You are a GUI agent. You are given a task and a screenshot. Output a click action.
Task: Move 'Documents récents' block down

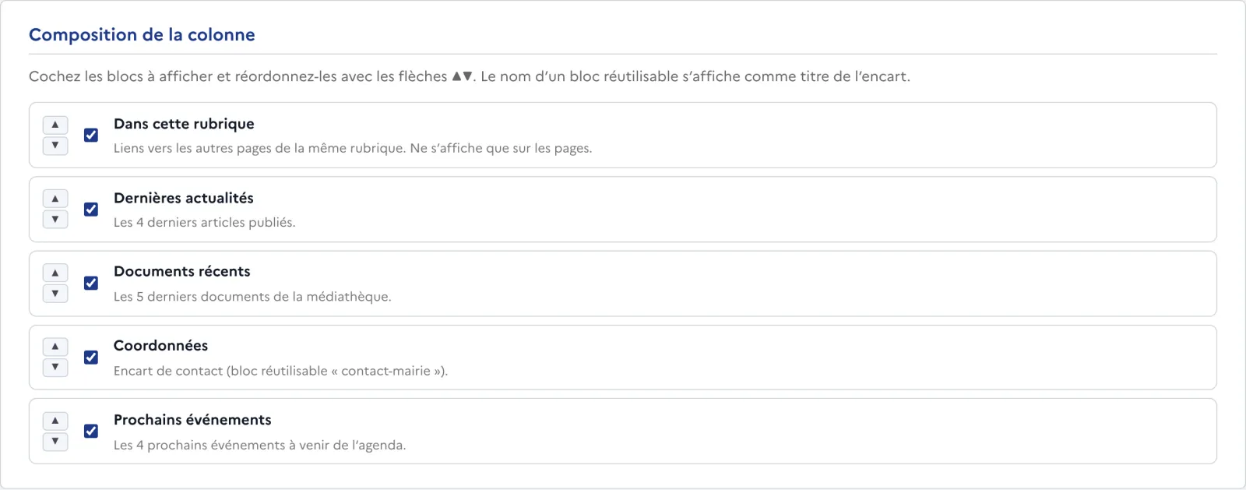pos(55,293)
